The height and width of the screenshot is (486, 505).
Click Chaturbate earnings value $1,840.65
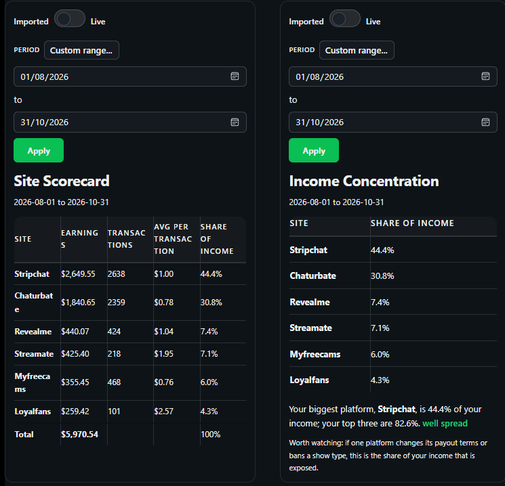(x=78, y=303)
